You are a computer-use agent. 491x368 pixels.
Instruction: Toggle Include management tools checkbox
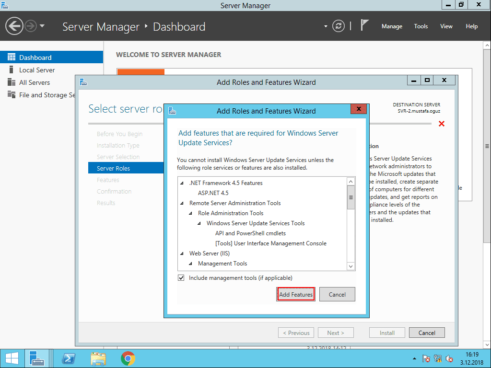tap(181, 277)
